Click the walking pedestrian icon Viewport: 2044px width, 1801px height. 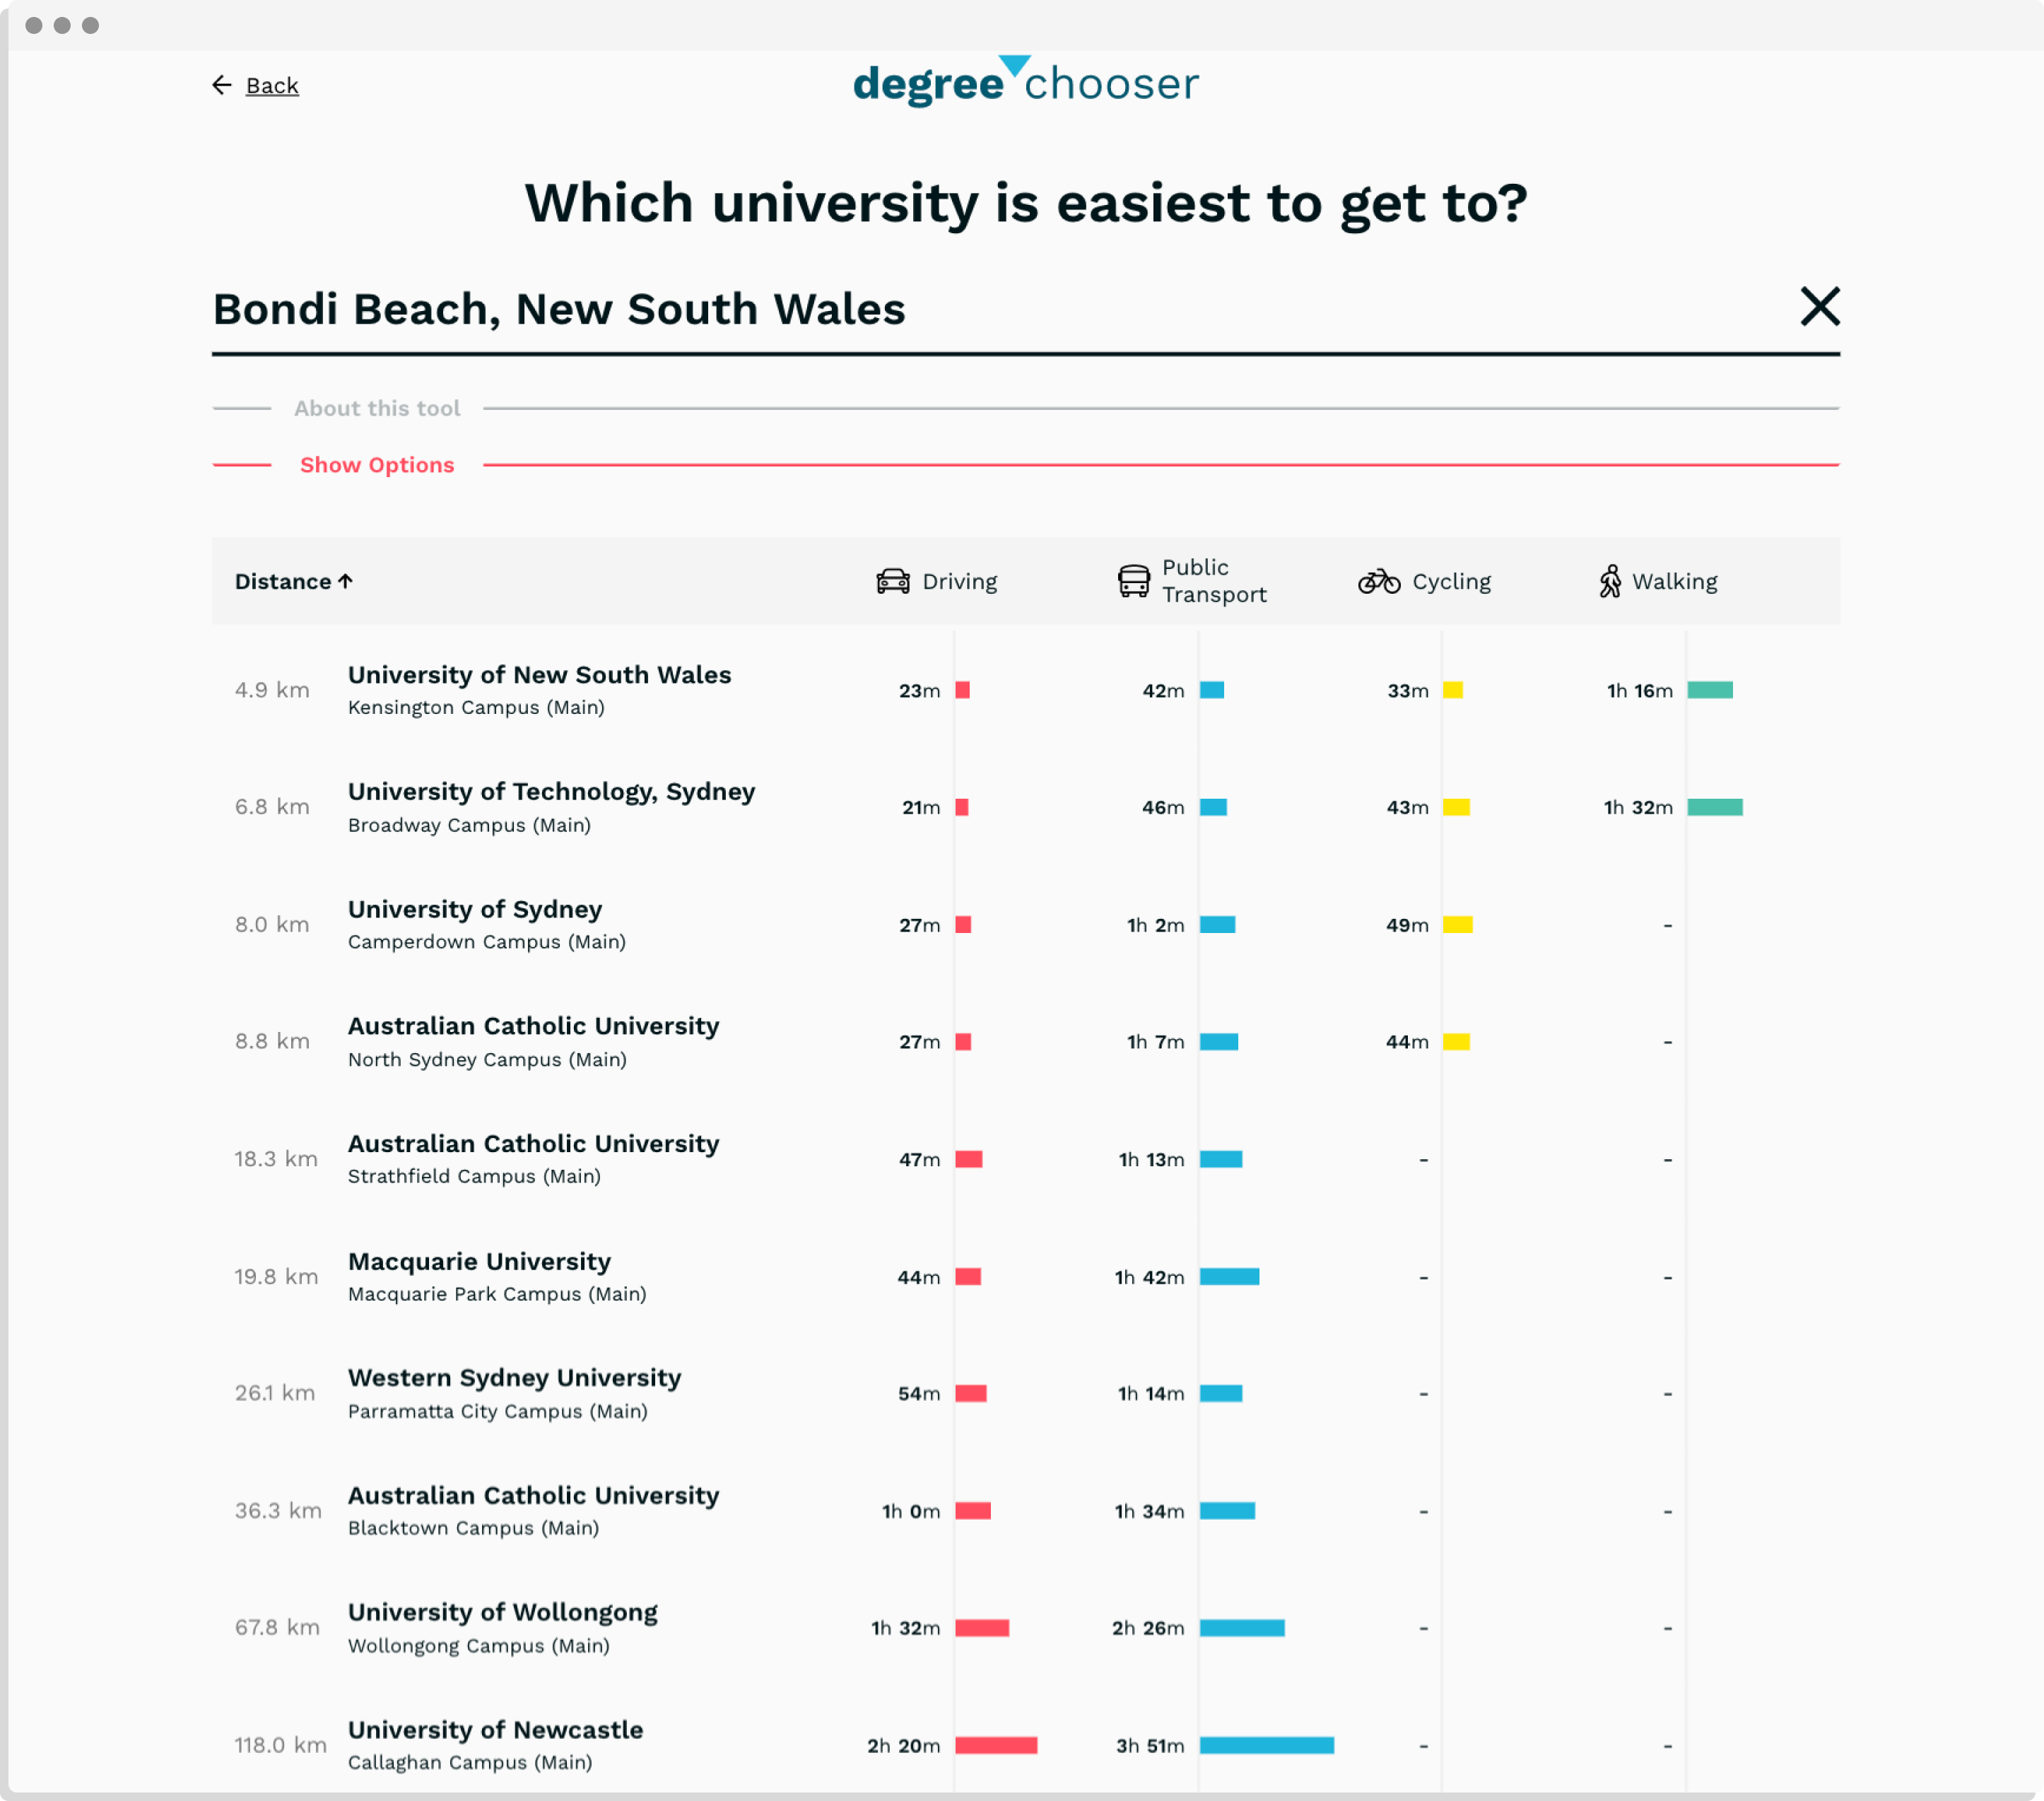[x=1609, y=581]
